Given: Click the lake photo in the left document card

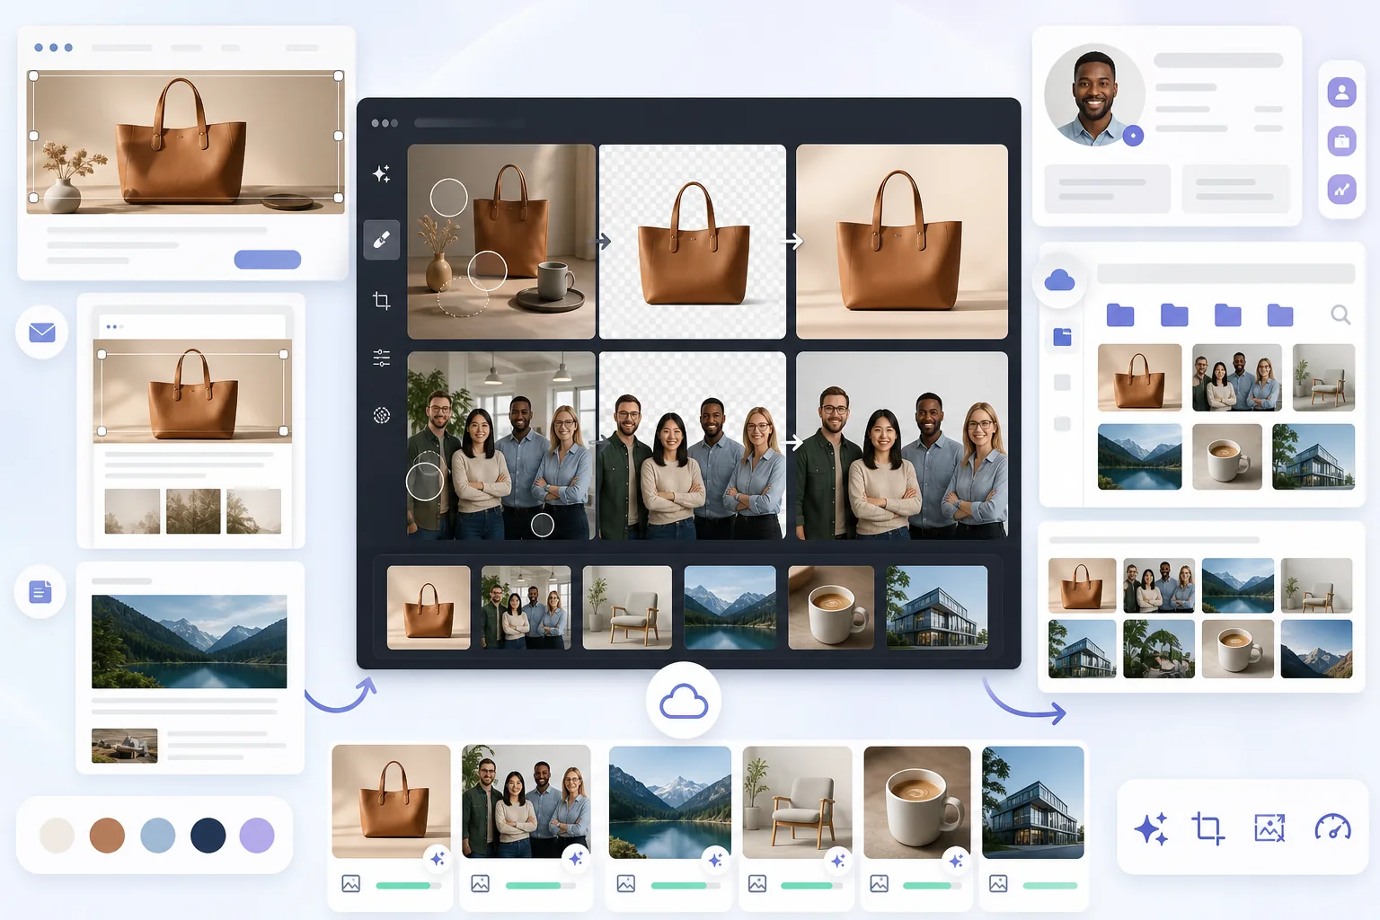Looking at the screenshot, I should (190, 641).
